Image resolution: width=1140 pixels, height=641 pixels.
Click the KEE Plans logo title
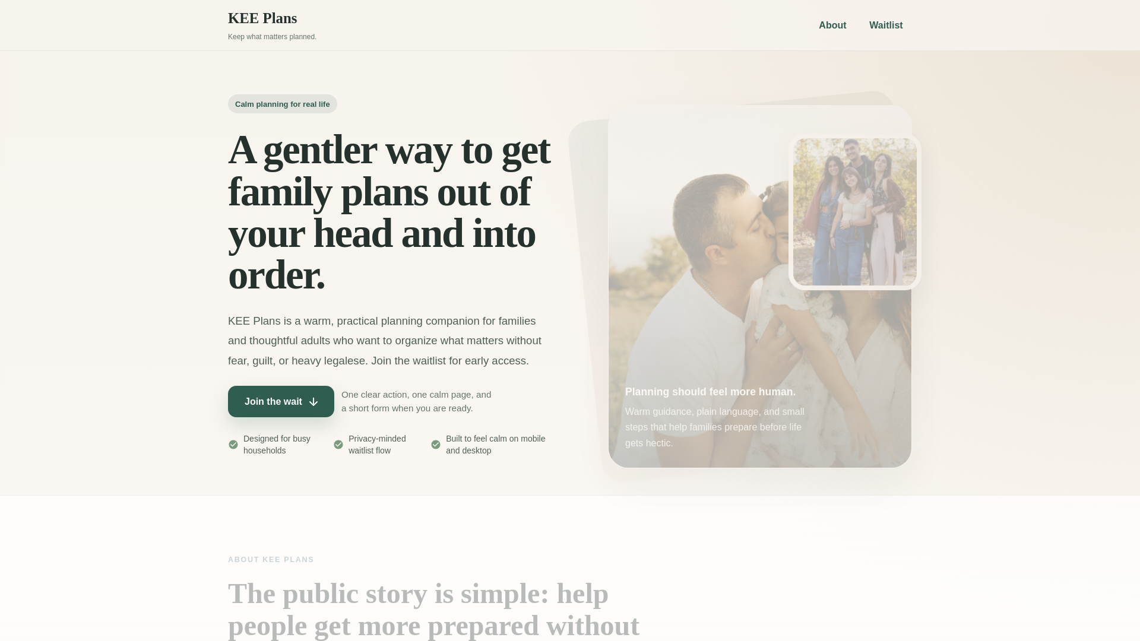[262, 18]
